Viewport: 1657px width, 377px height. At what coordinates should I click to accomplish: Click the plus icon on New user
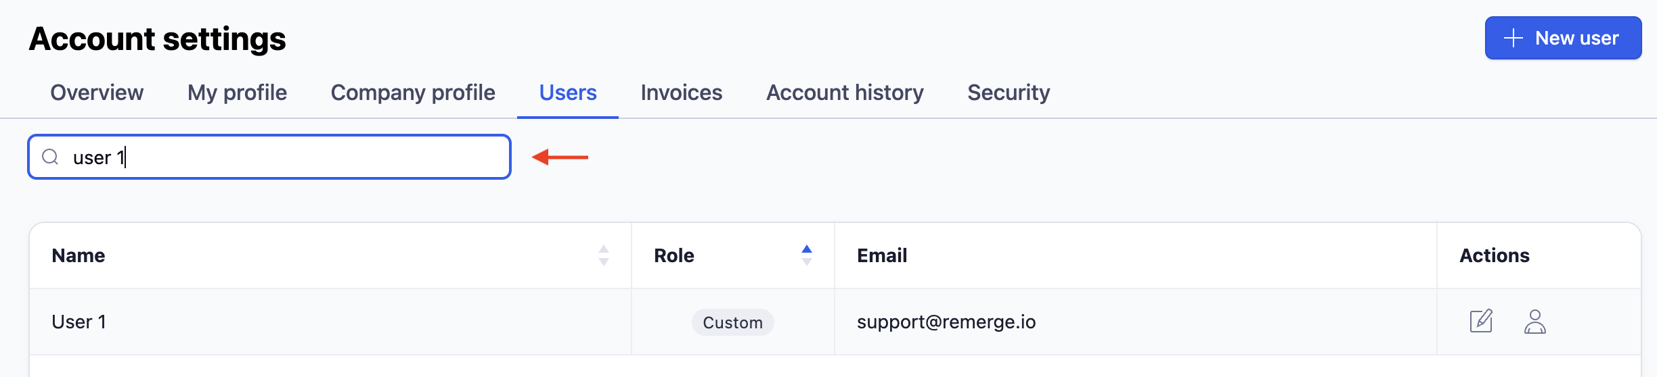[x=1513, y=38]
